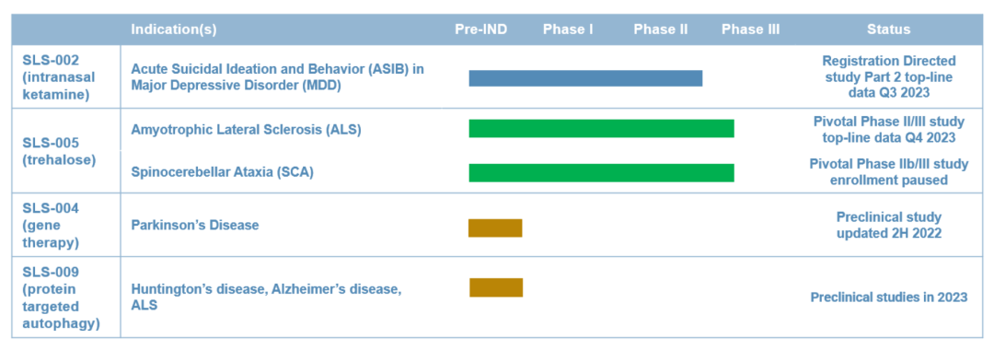This screenshot has height=350, width=994.
Task: Click the blue SLS-002 progress bar
Action: pyautogui.click(x=585, y=78)
